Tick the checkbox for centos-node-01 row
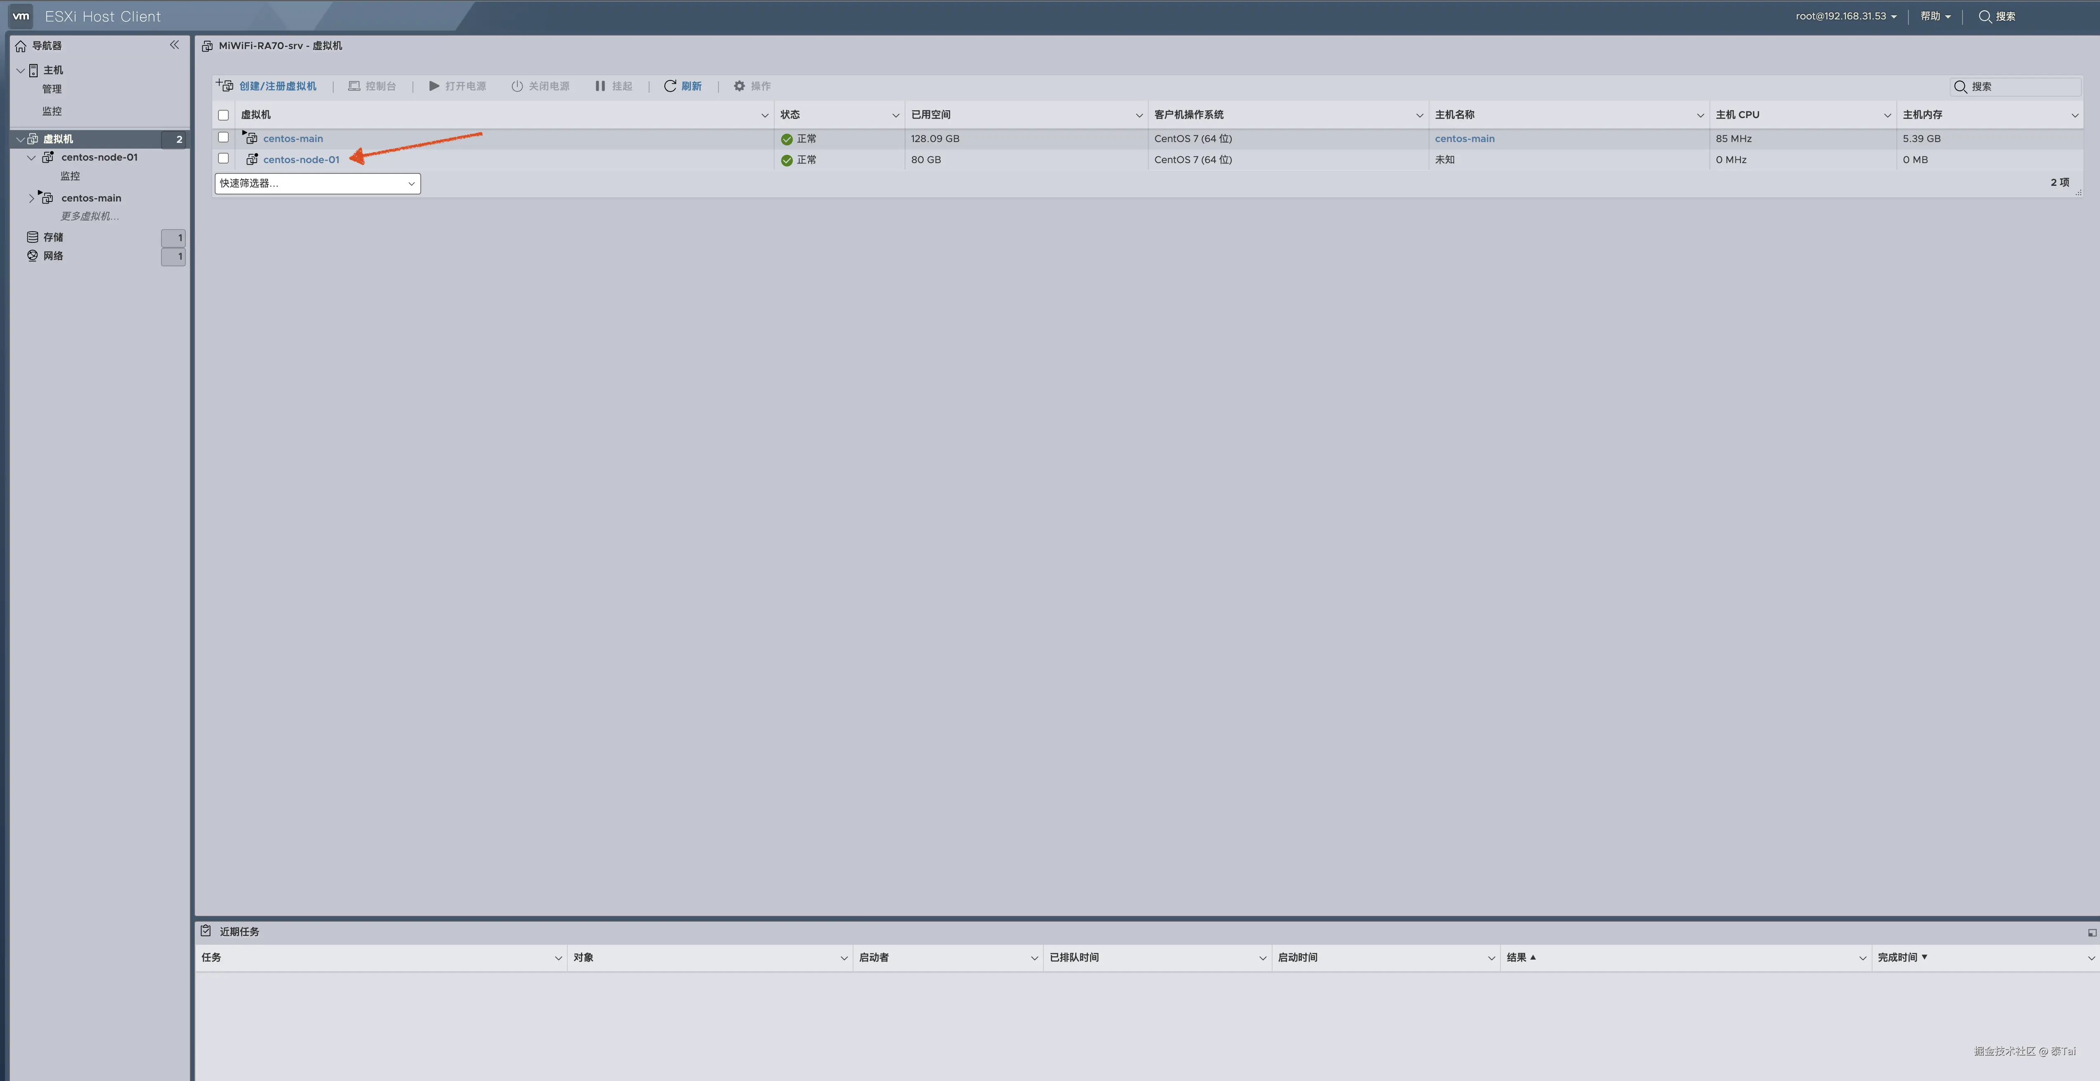 [223, 159]
